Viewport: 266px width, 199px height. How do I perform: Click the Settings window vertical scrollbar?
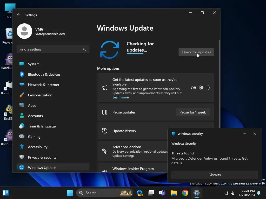[219, 84]
